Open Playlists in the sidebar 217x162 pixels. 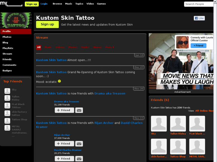[x=8, y=48]
